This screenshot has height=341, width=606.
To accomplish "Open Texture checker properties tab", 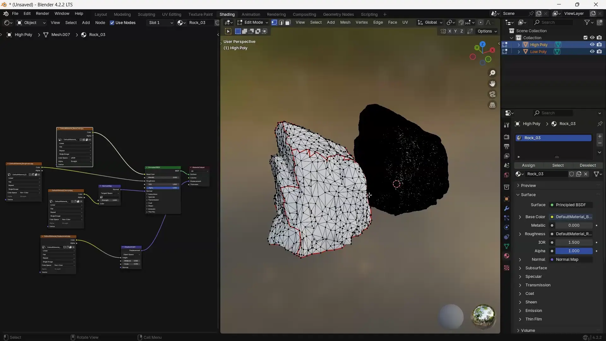I will tap(507, 268).
